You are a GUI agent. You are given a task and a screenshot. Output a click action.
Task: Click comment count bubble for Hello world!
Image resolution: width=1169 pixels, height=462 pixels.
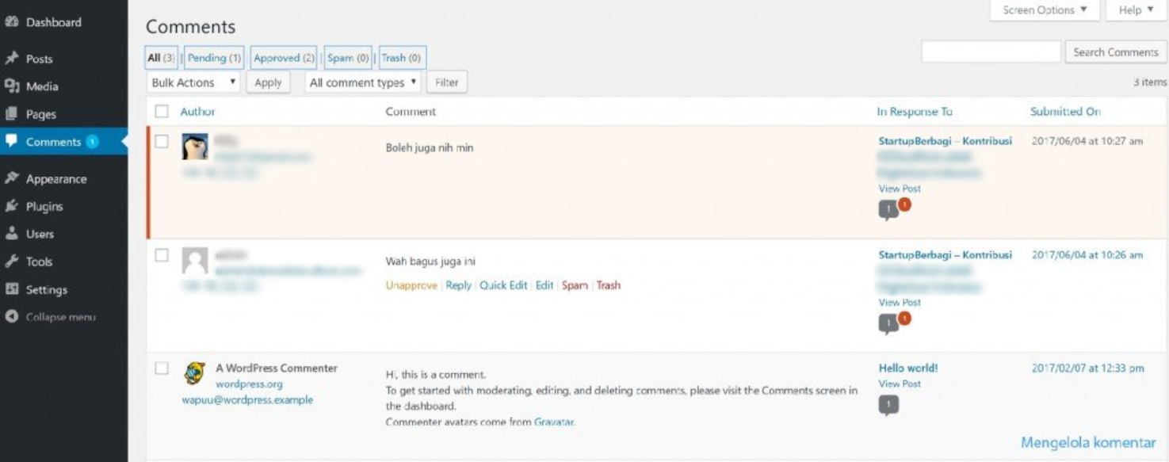tap(888, 406)
